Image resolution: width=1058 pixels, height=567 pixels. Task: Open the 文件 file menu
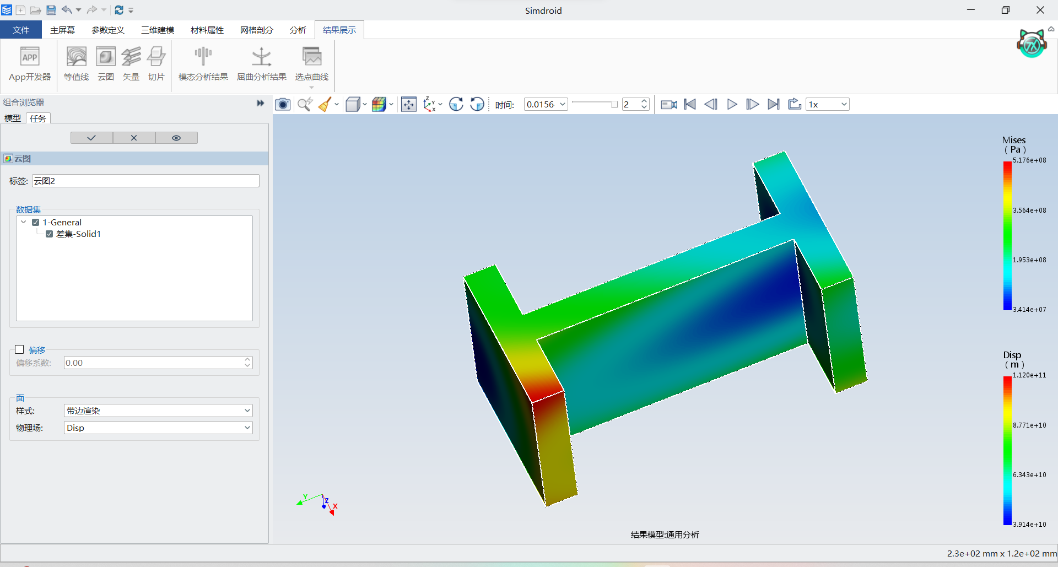[21, 30]
